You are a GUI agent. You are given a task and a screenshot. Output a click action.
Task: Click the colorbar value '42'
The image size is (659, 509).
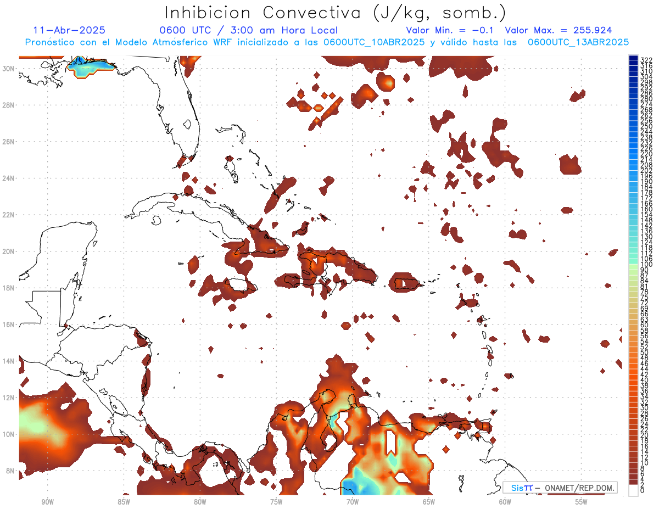[x=645, y=374]
